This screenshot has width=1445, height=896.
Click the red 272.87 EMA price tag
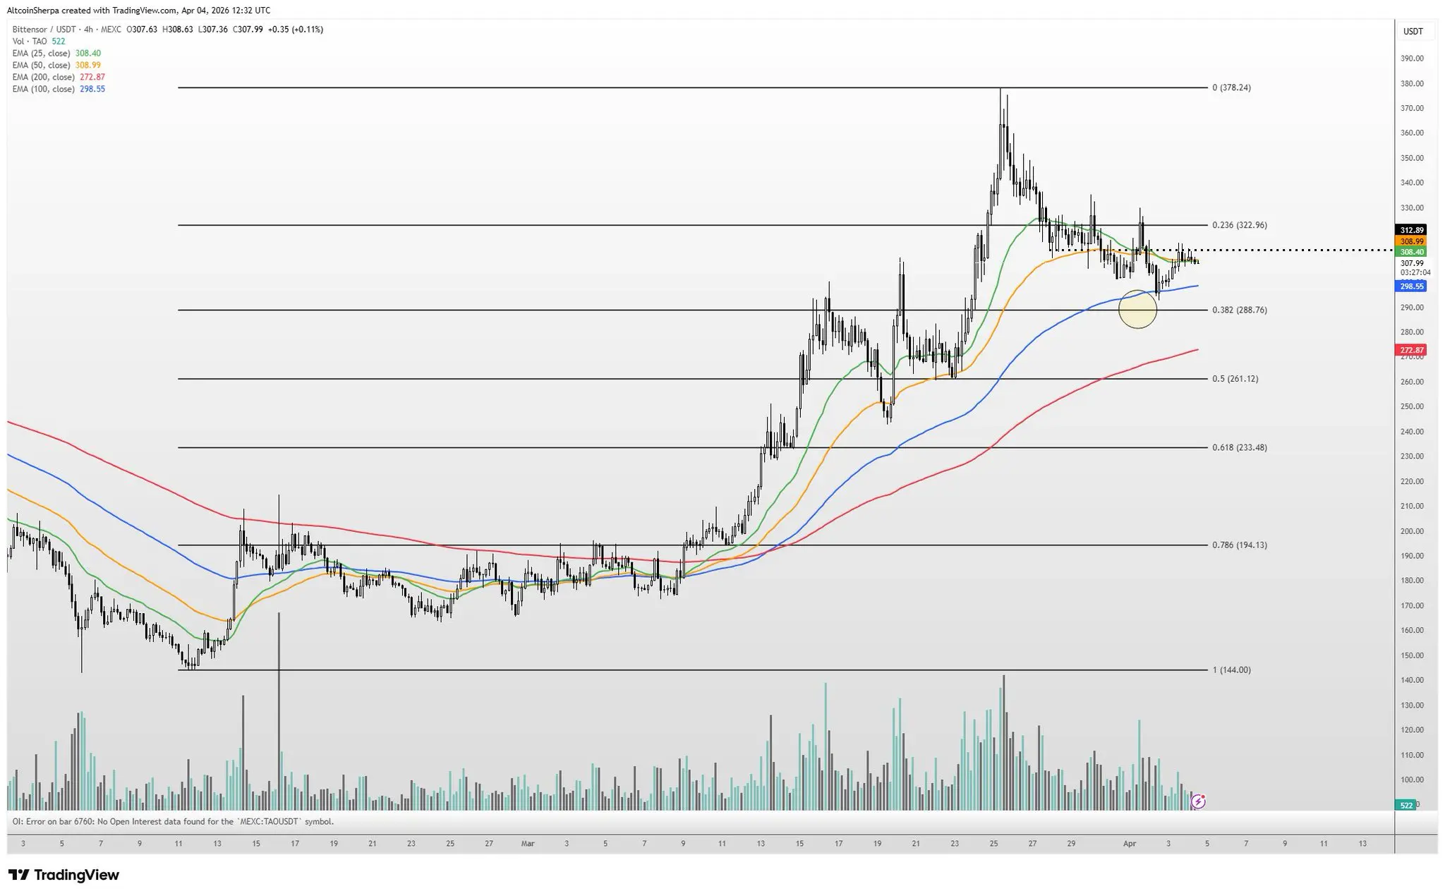click(1412, 350)
